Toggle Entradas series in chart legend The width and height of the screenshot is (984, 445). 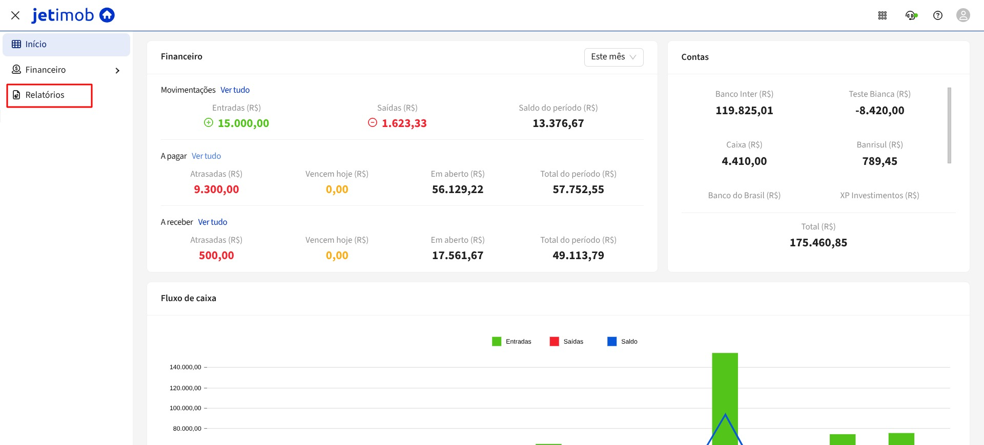tap(511, 342)
